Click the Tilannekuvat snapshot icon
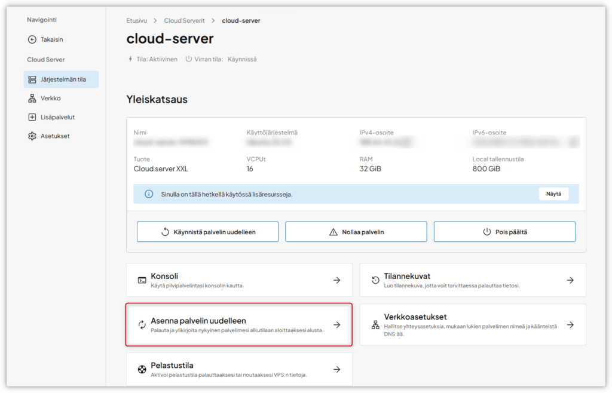 point(375,280)
